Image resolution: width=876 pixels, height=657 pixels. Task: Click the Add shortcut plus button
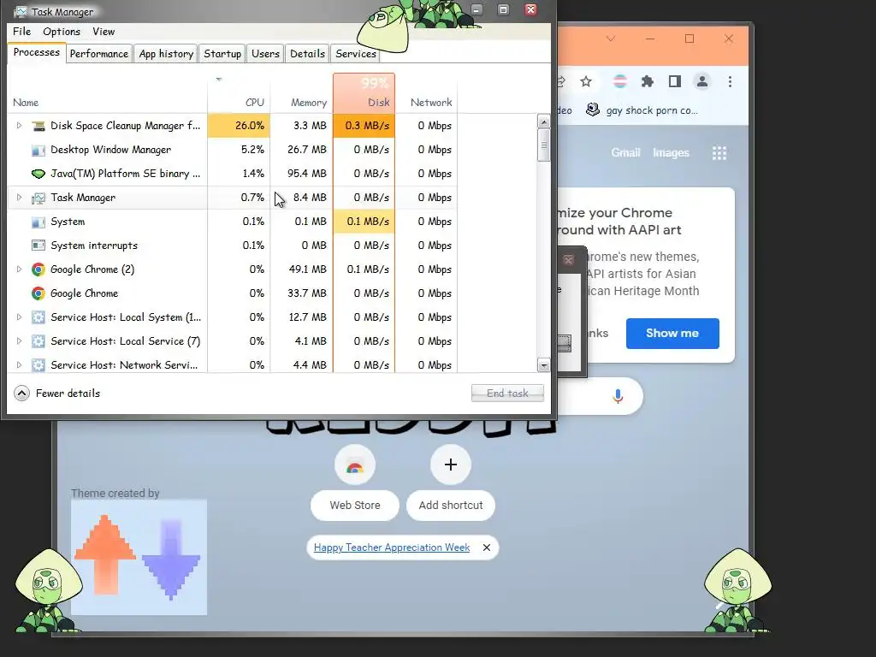pyautogui.click(x=450, y=465)
